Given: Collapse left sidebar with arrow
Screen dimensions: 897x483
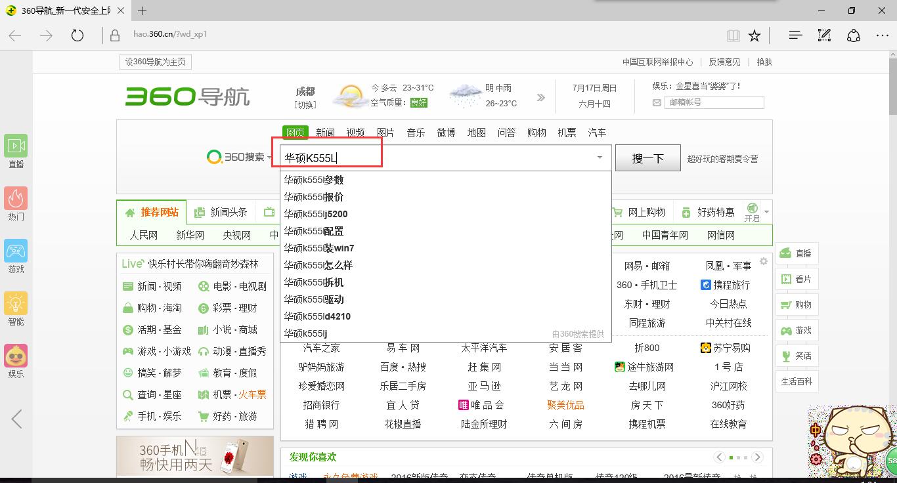Looking at the screenshot, I should tap(16, 418).
